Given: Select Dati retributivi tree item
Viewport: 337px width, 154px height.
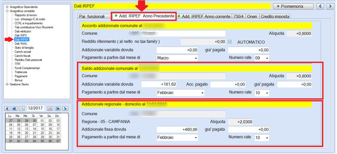Looking at the screenshot, I should [23, 31].
